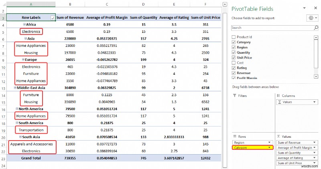Select the Furniture cell under Europe
This screenshot has height=169, width=321.
31,74
